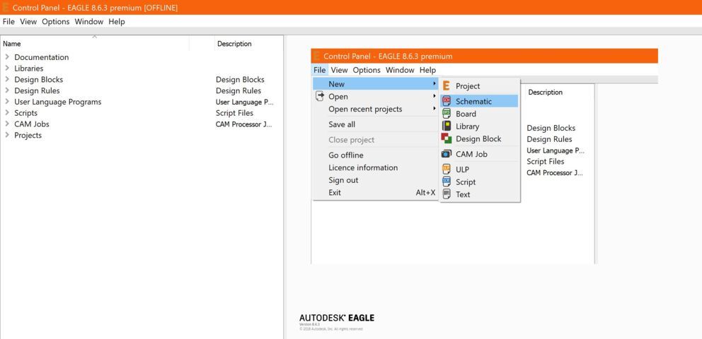Open the Window menu in main window

[89, 21]
